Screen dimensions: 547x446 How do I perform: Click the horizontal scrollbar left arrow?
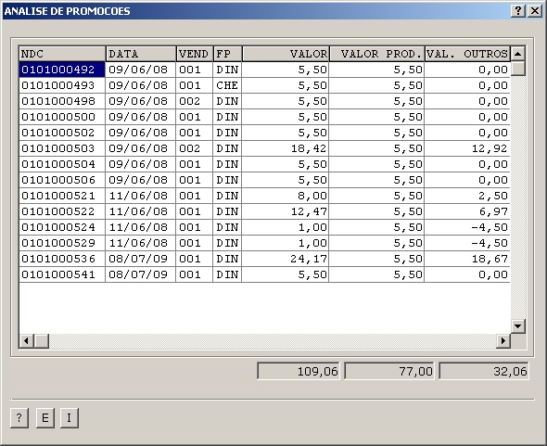click(x=26, y=340)
